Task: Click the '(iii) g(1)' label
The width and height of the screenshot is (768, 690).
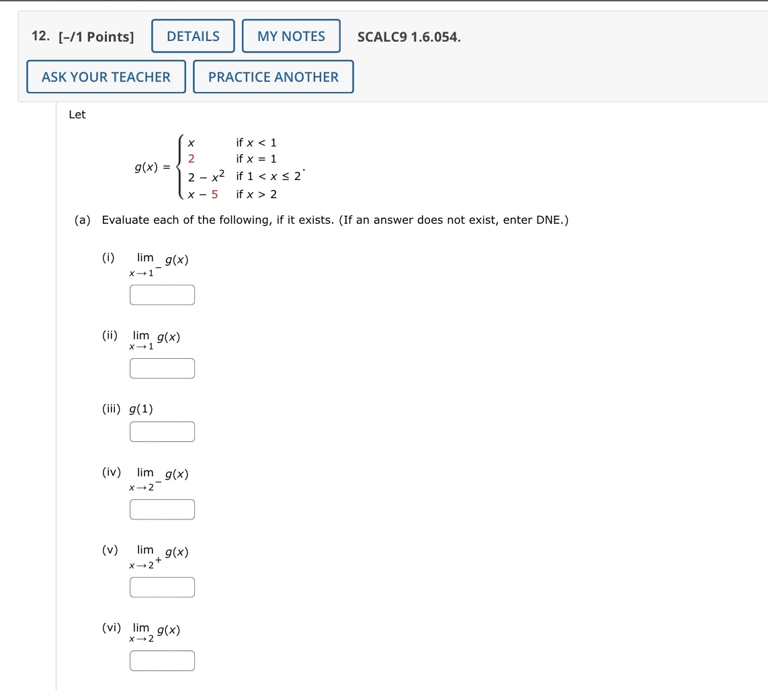Action: pyautogui.click(x=128, y=409)
